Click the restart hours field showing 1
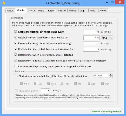Image resolution: width=126 pixels, height=116 pixels. (x=91, y=44)
